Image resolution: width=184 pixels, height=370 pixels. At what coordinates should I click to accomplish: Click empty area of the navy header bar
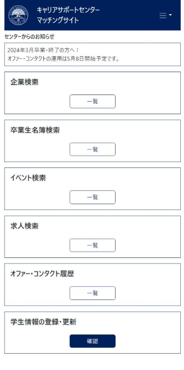(130, 15)
